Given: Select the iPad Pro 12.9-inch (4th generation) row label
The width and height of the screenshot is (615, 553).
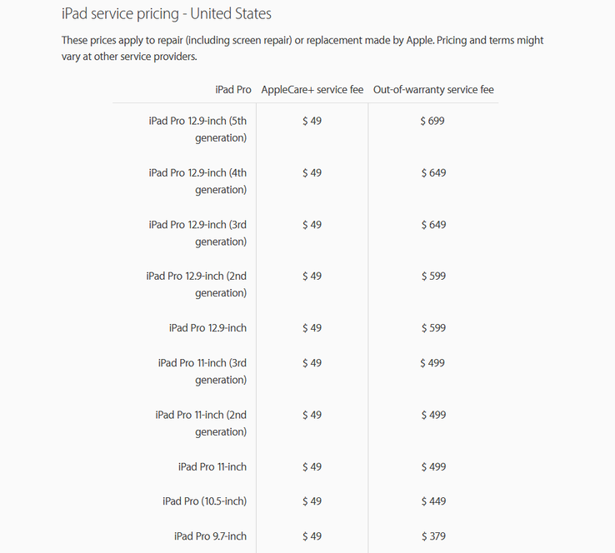Looking at the screenshot, I should 197,182.
